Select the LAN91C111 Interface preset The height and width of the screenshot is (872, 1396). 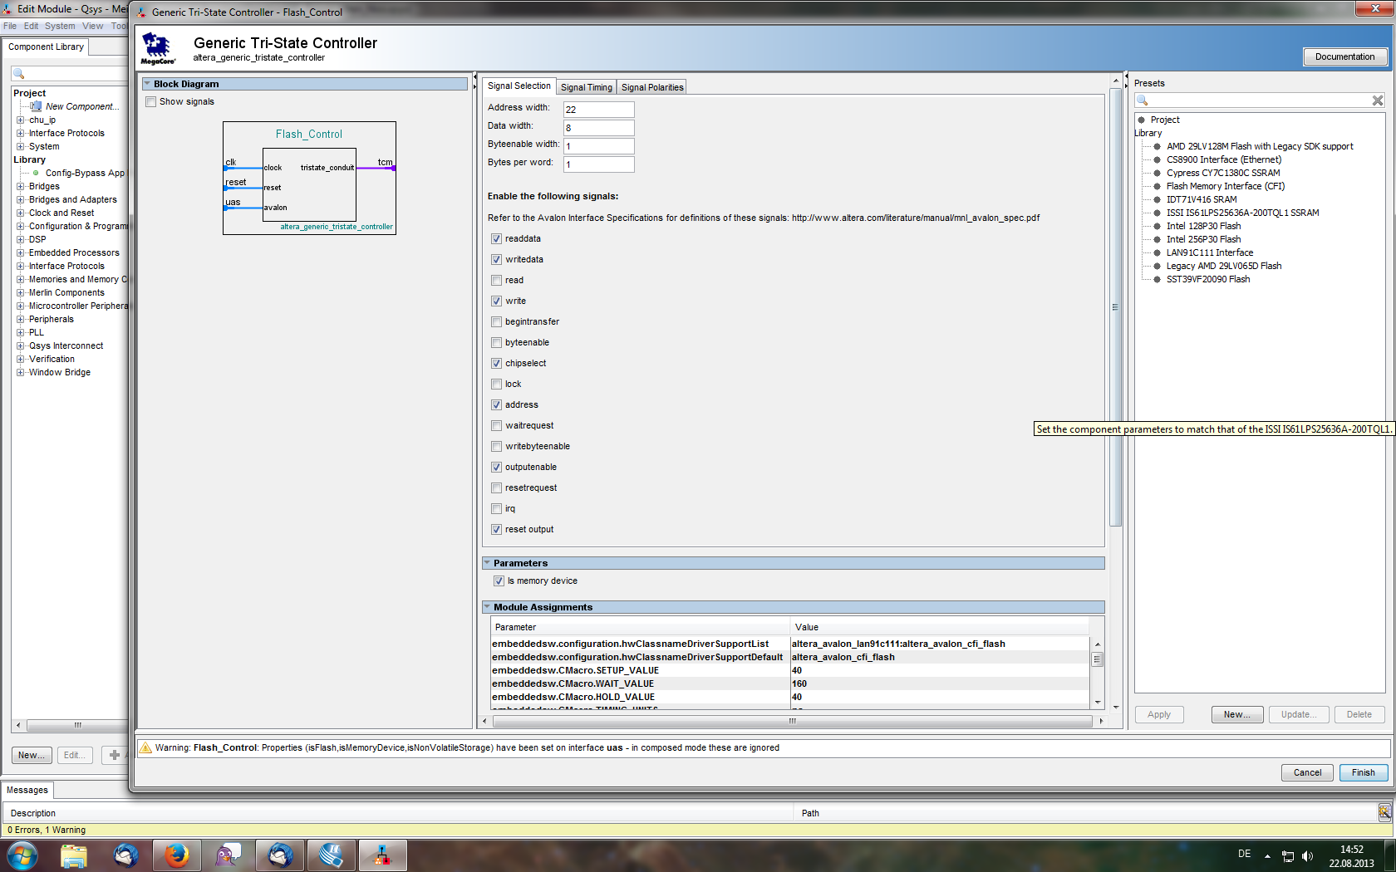[x=1209, y=252]
